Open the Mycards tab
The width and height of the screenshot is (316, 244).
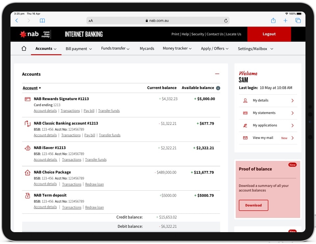point(147,49)
